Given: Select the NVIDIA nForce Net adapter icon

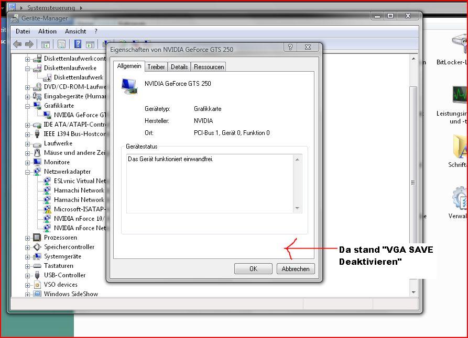Looking at the screenshot, I should pos(47,228).
